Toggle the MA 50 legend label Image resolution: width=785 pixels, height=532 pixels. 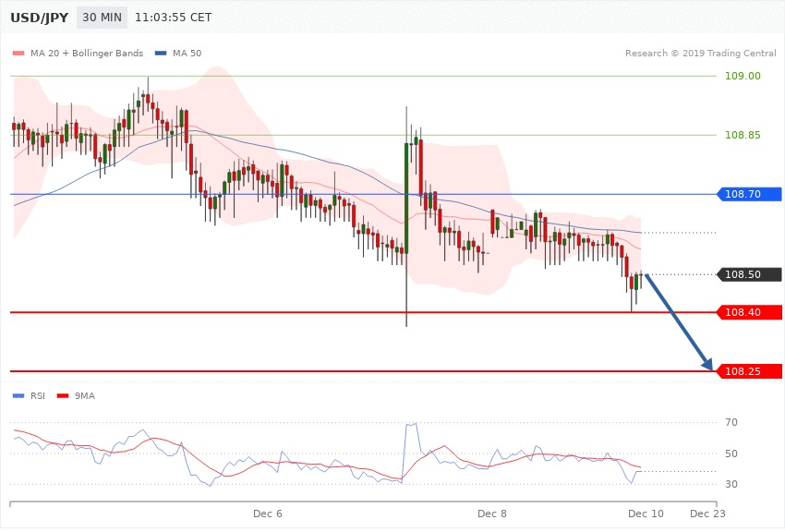coord(187,54)
